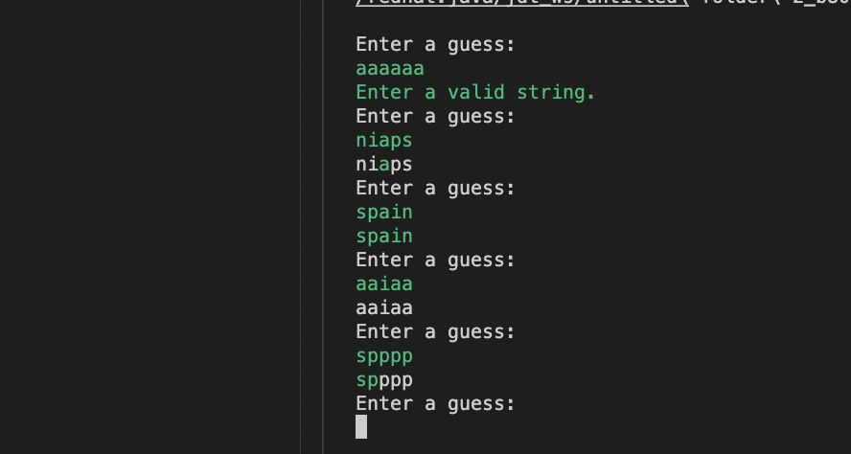
Task: Click the "Enter a valid string." message
Action: click(x=475, y=92)
